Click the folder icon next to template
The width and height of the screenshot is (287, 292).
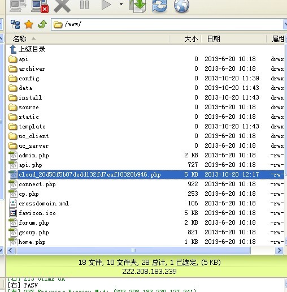[13, 126]
